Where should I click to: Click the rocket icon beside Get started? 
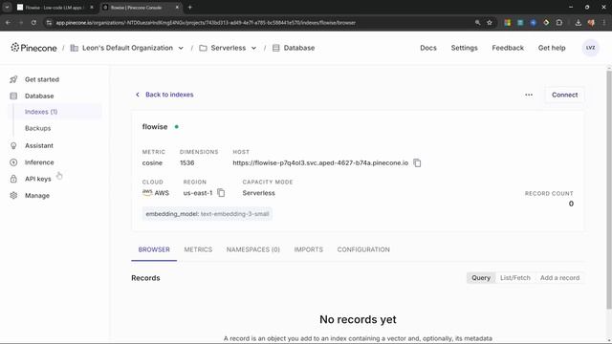[13, 79]
